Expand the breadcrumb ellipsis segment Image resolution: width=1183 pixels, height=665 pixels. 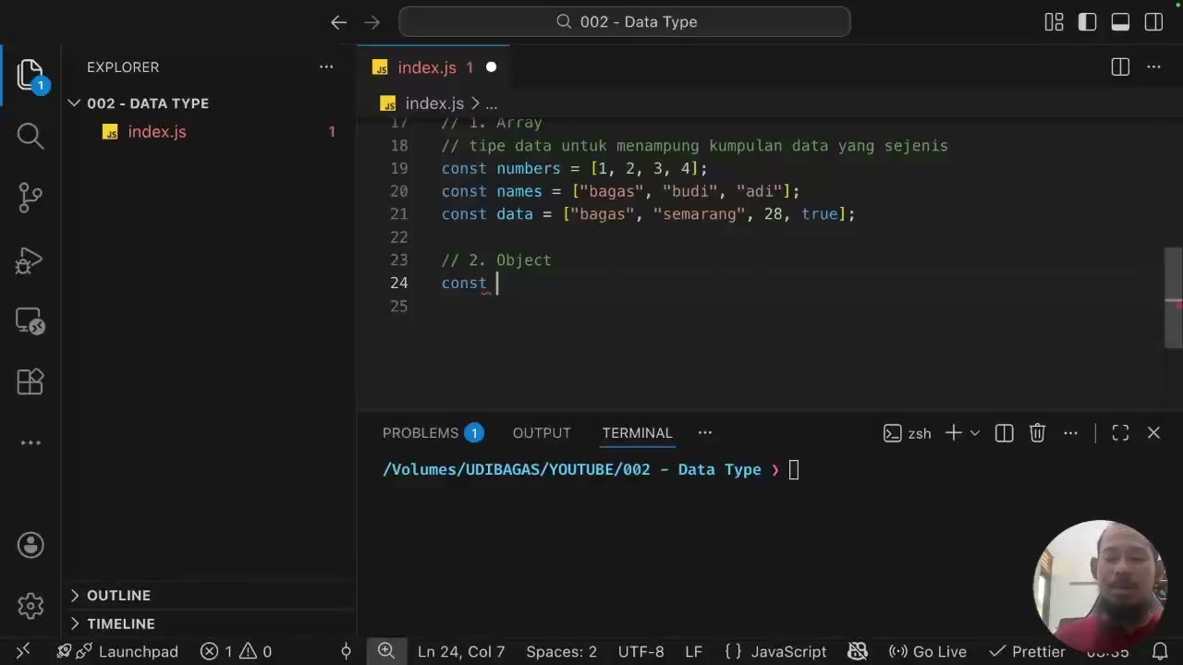coord(492,103)
